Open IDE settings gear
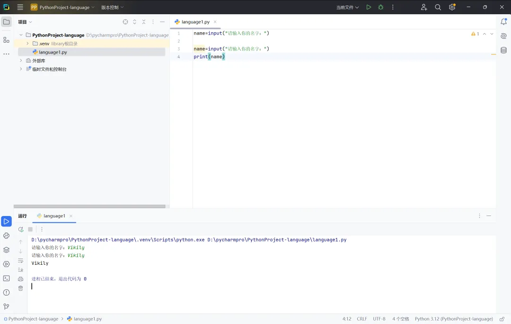 452,7
